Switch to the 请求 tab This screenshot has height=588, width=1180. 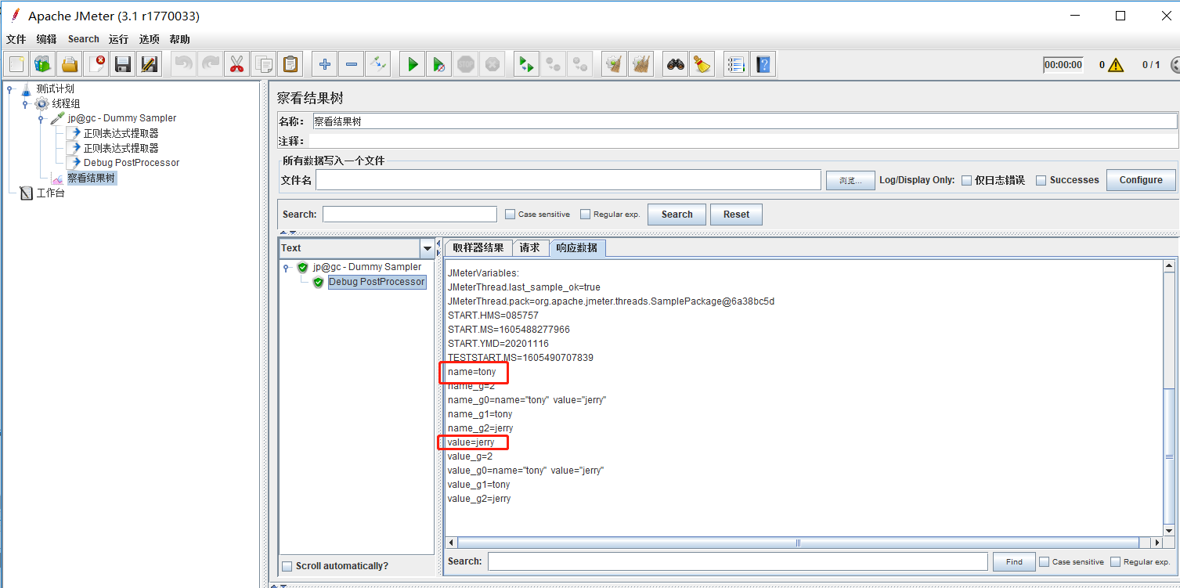tap(530, 247)
